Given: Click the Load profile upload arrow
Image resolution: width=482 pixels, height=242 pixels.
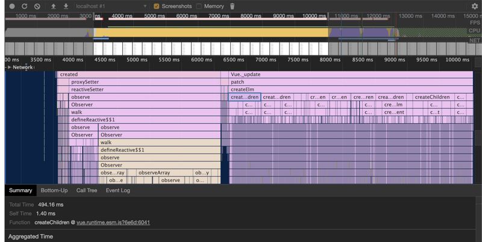Looking at the screenshot, I should [54, 6].
